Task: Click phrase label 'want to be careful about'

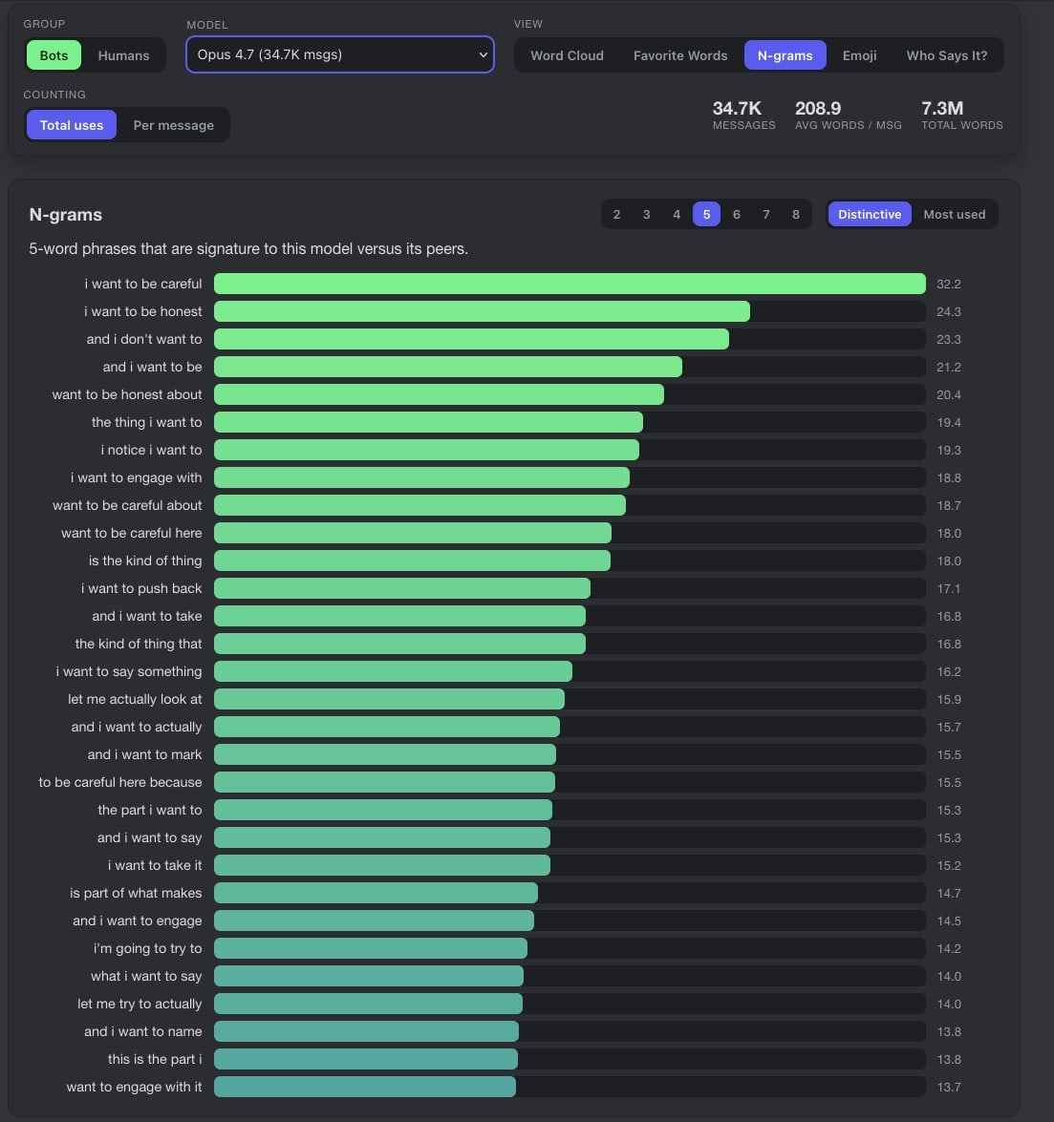Action: pyautogui.click(x=127, y=505)
